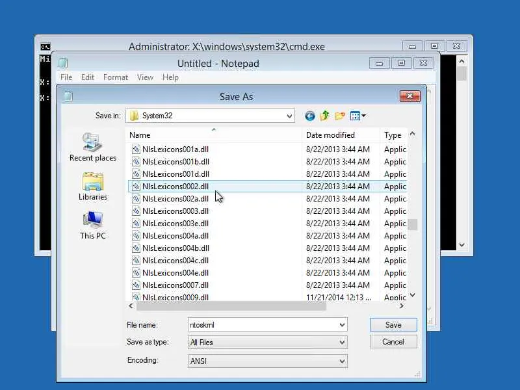The image size is (520, 390).
Task: Select the NlsLexicons004b.dll file icon
Action: click(136, 248)
